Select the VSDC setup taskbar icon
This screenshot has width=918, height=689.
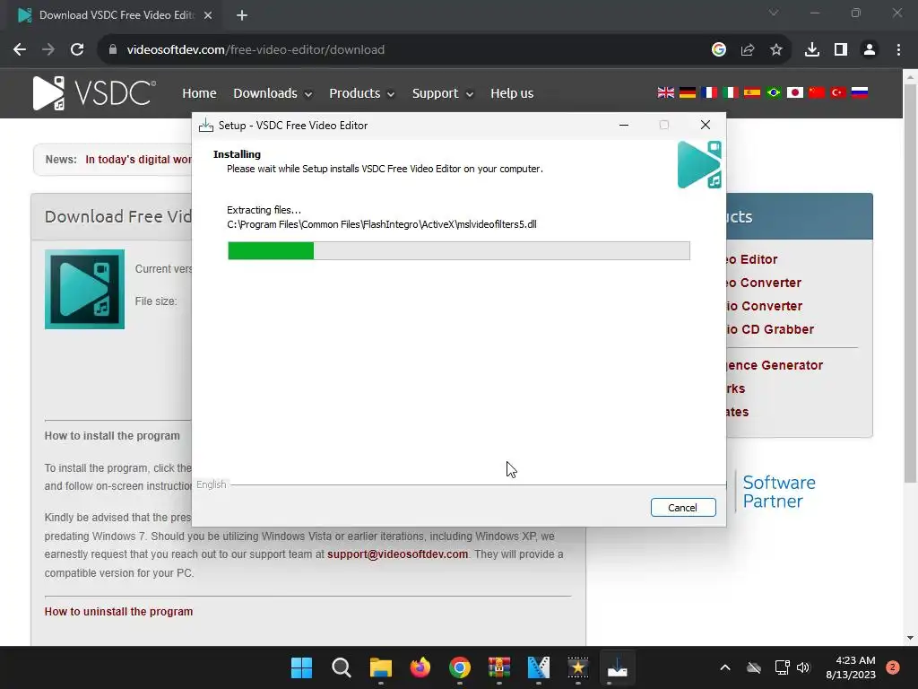point(617,667)
